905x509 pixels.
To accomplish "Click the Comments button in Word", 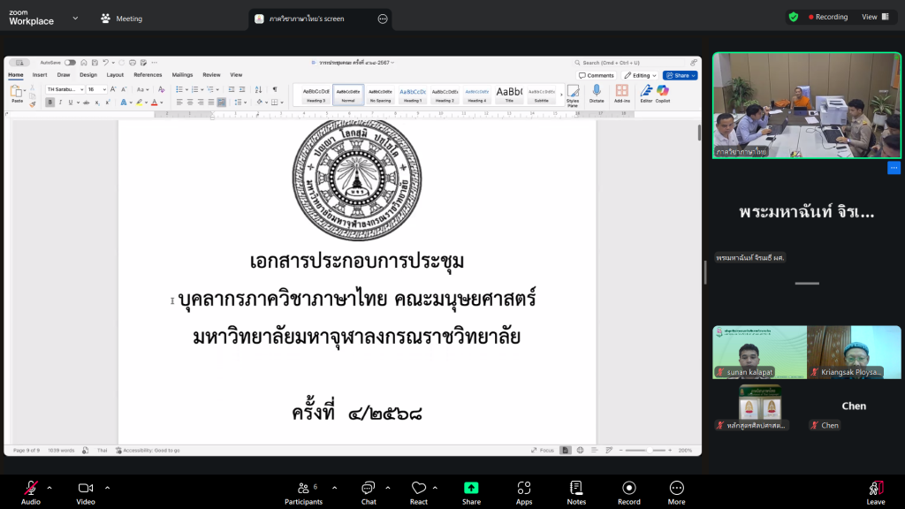I will tap(597, 76).
